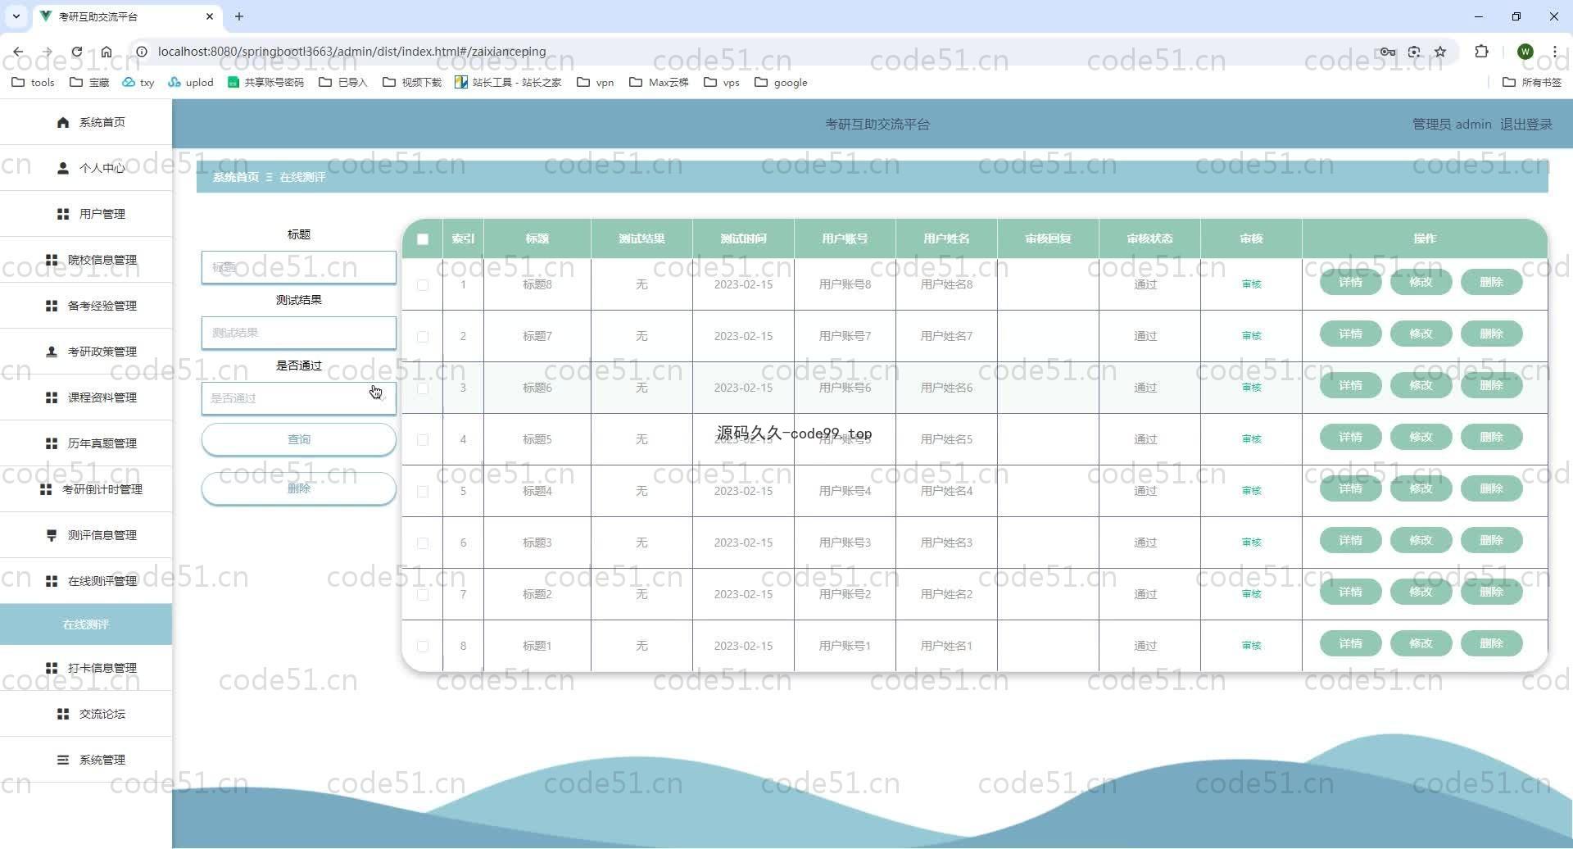Click the home icon next to 系统首页
The height and width of the screenshot is (849, 1573).
(x=63, y=122)
